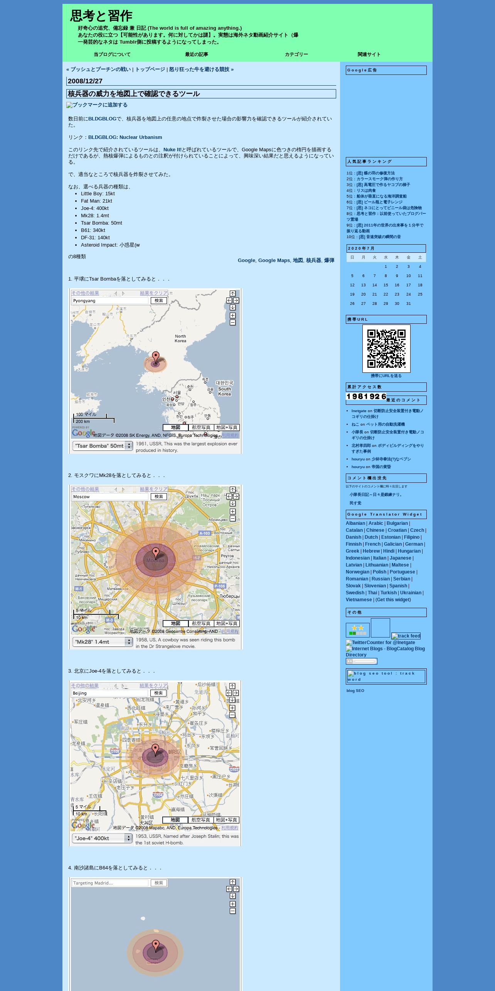Pan down on the Pyongyang map
495x991 pixels.
[x=232, y=308]
